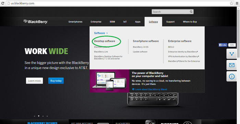Open the Support menu

(x=170, y=22)
